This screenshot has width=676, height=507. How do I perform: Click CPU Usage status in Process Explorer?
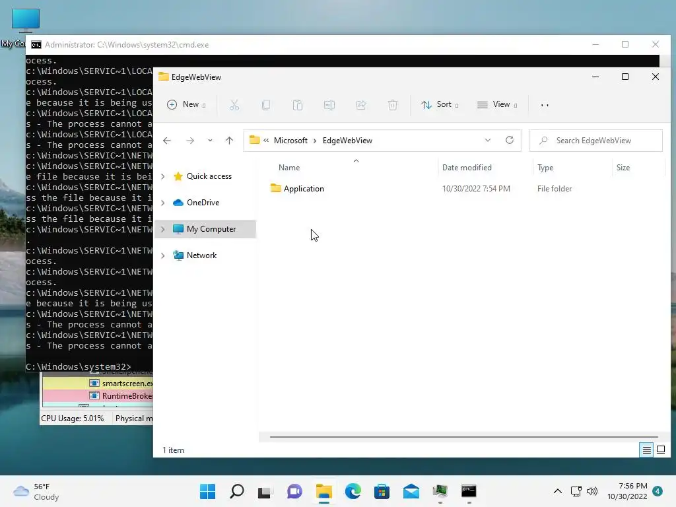(73, 419)
